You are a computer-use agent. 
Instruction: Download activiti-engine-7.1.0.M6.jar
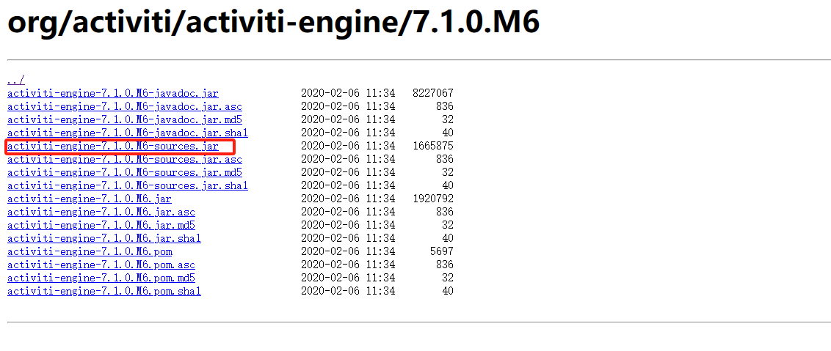[x=90, y=199]
